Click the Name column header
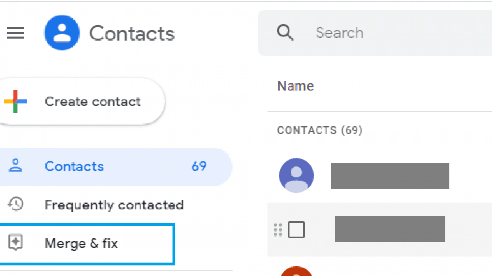Viewport: 492px width, 276px height. 295,86
